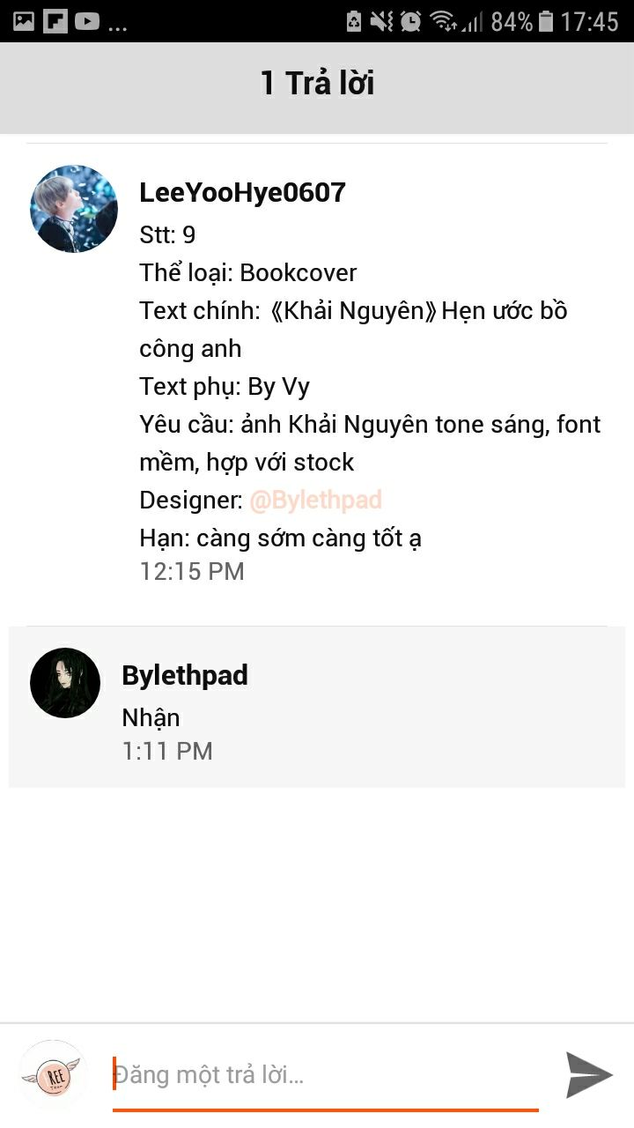Tap the send arrow icon
Viewport: 634px width, 1128px height.
coord(589,1074)
